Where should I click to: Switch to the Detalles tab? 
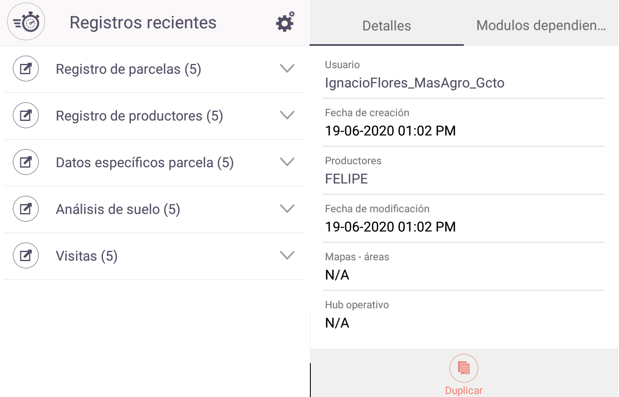tap(387, 26)
